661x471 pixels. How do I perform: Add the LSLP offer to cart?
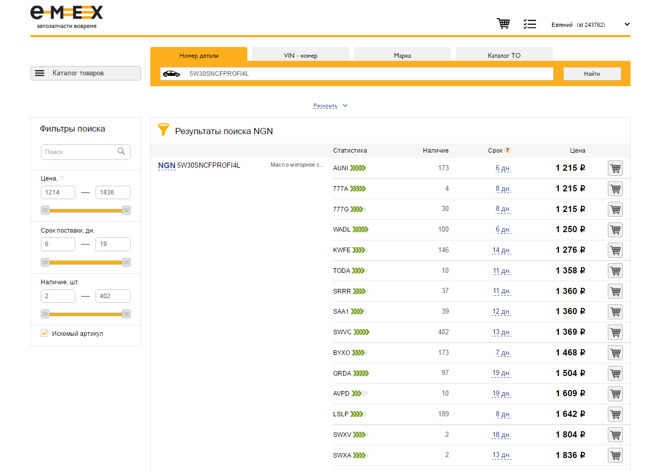[615, 414]
